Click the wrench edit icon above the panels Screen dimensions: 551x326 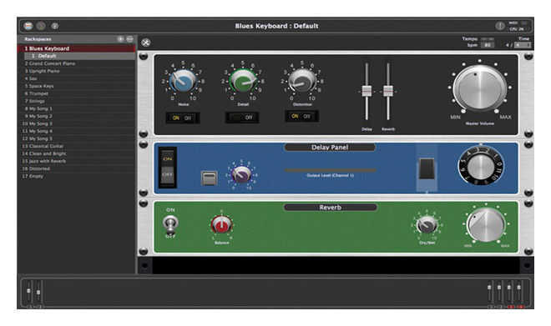point(145,43)
